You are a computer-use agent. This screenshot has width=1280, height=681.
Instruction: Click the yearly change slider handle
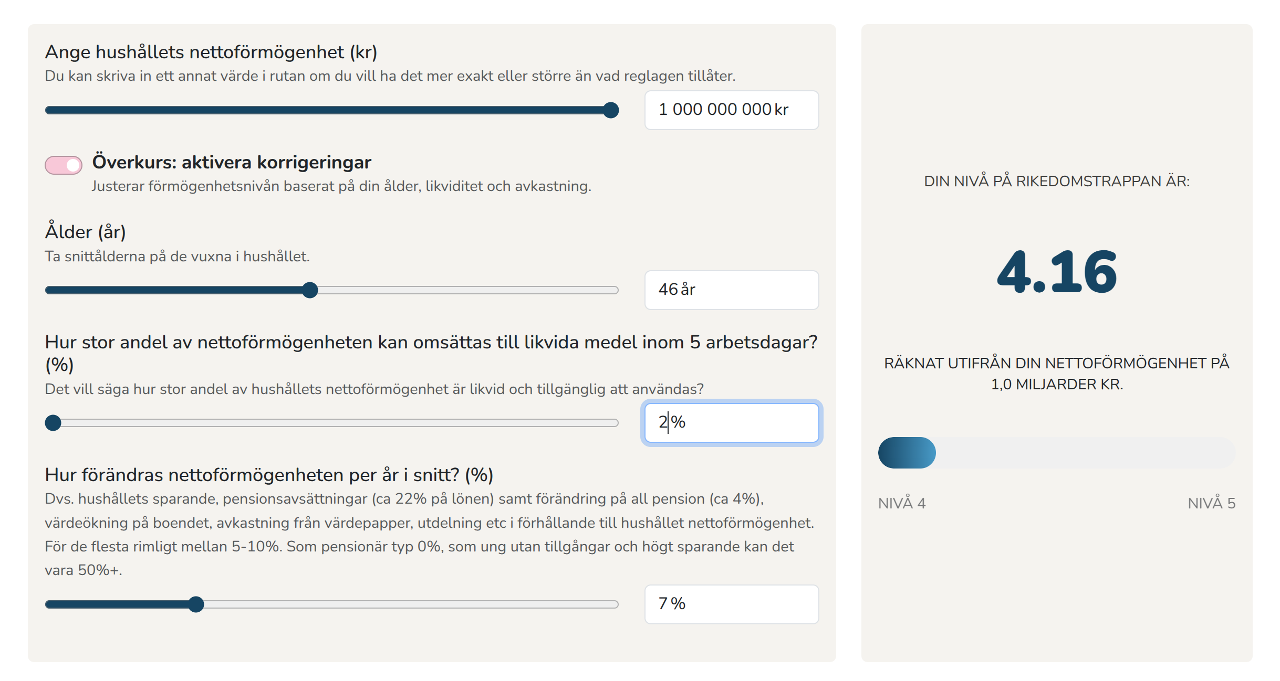coord(196,604)
